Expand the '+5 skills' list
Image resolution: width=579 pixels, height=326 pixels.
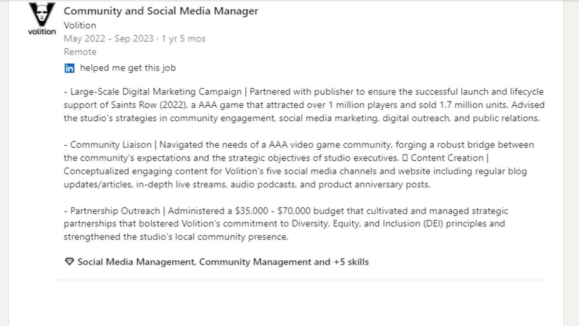(x=351, y=262)
